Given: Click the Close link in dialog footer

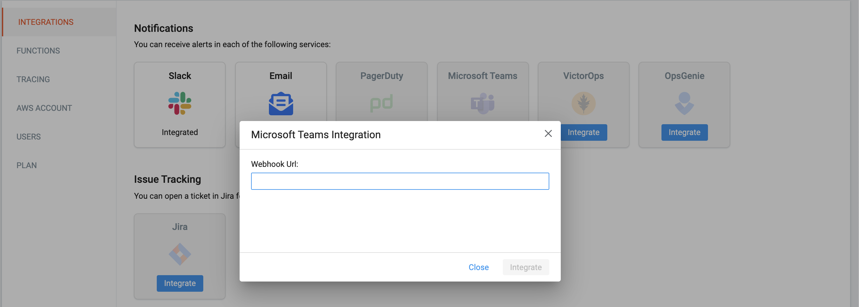Looking at the screenshot, I should 479,267.
